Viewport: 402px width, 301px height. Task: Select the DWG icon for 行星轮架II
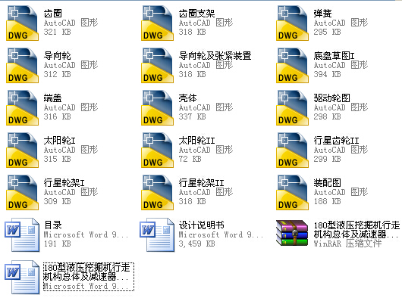click(x=158, y=193)
